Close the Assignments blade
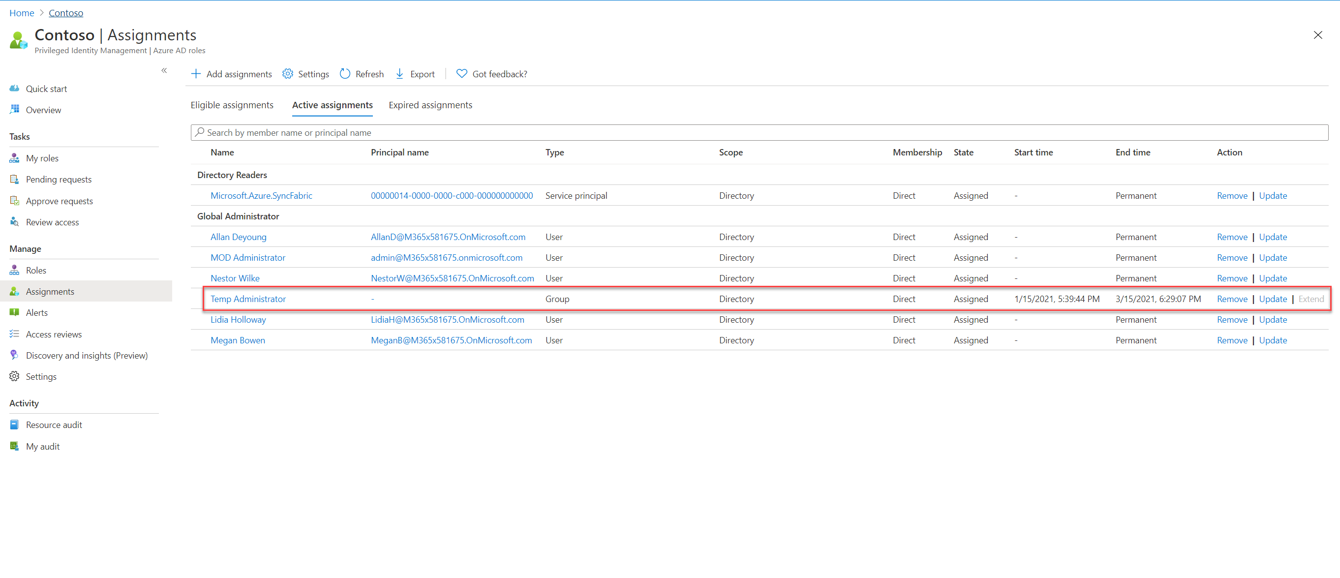Image resolution: width=1340 pixels, height=578 pixels. pos(1318,35)
